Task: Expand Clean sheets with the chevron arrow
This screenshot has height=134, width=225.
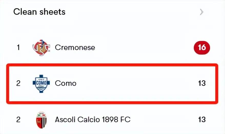Action: pyautogui.click(x=202, y=12)
